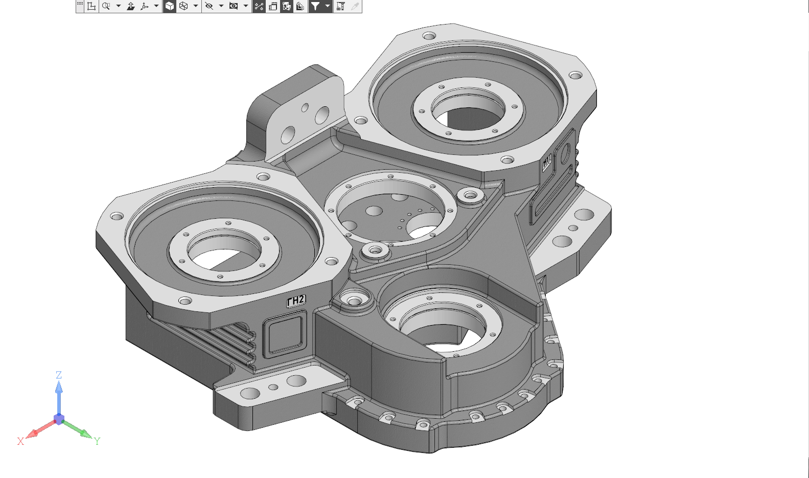Open dropdown arrow beside wireframe cube
This screenshot has width=809, height=478.
[196, 6]
